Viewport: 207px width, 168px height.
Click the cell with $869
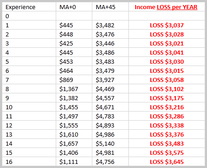pyautogui.click(x=74, y=80)
